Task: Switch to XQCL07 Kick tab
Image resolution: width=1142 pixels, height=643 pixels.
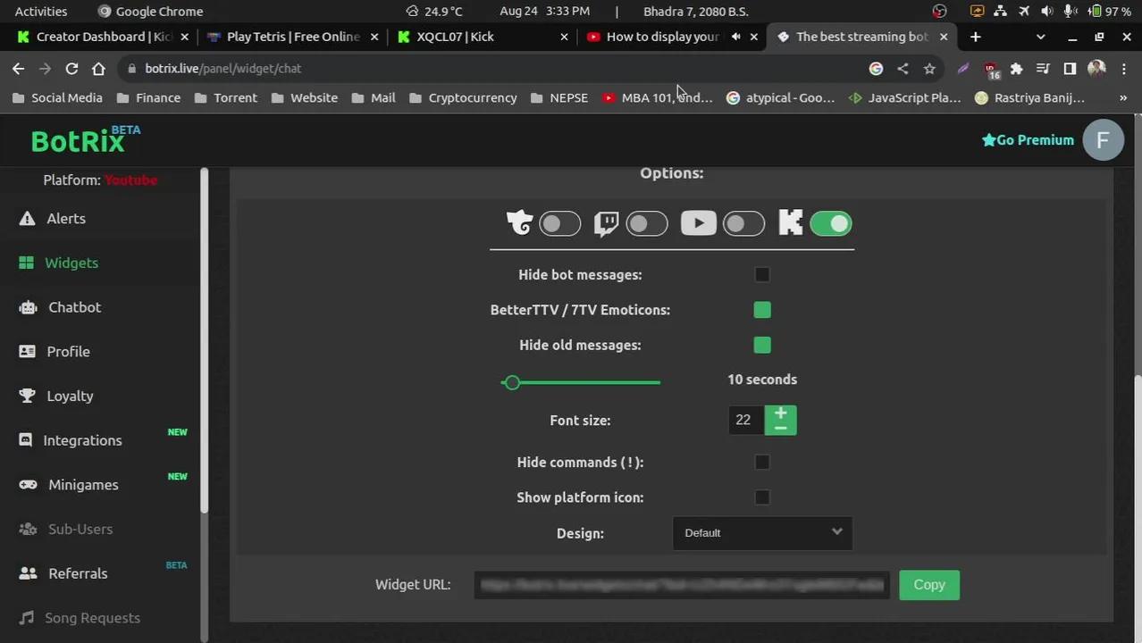Action: 483,37
